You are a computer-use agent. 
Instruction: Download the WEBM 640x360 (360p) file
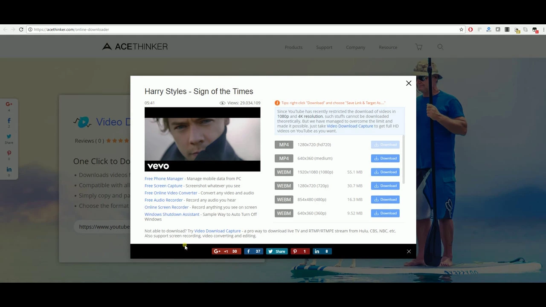[385, 213]
